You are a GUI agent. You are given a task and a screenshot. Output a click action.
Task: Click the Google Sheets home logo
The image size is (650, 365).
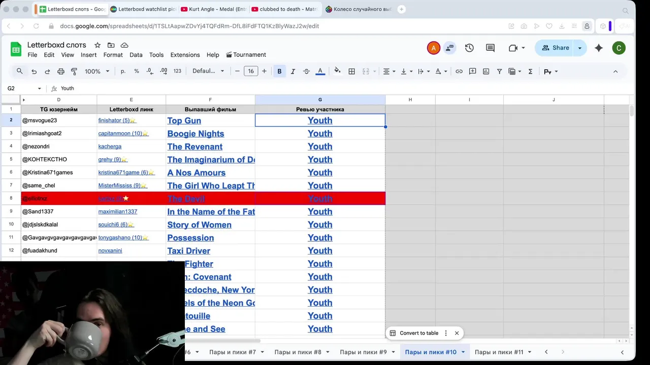pos(16,49)
